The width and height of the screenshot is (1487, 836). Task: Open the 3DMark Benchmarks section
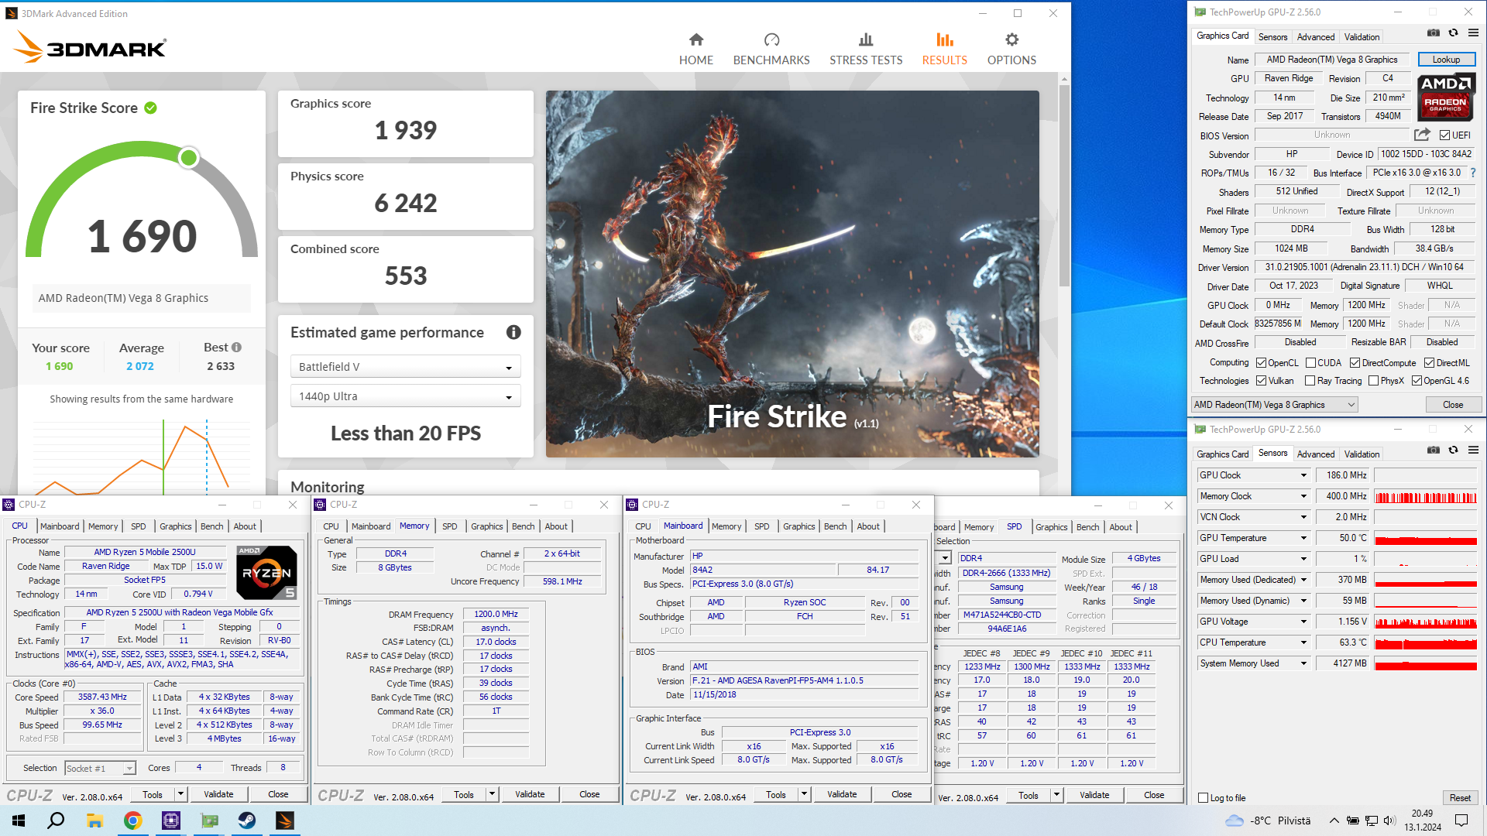(x=771, y=49)
